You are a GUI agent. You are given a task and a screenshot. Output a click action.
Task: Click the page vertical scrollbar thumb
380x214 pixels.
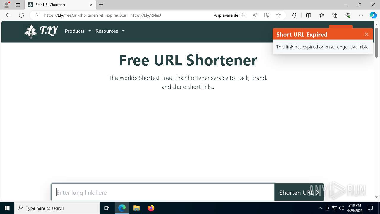tap(376, 43)
